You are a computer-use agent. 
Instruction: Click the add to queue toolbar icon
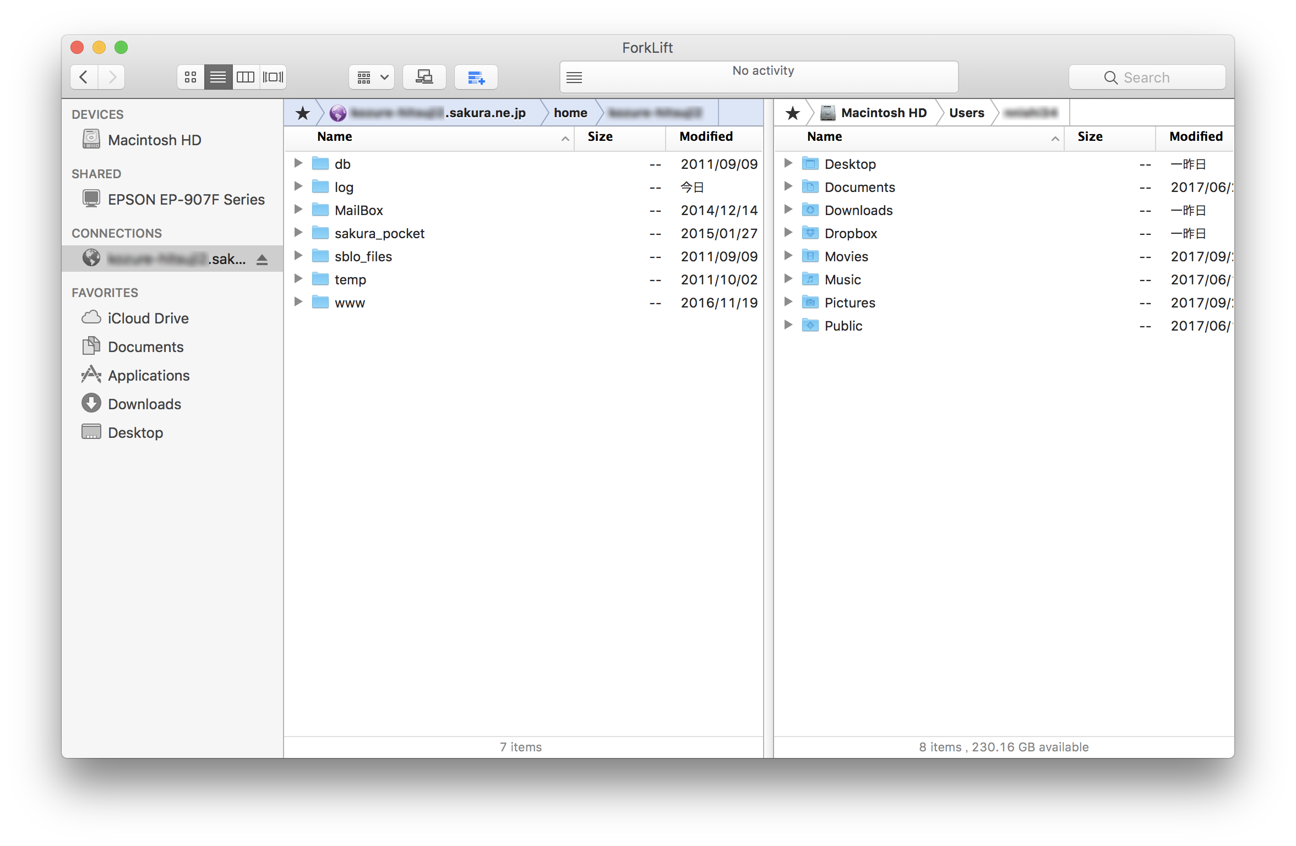coord(476,77)
